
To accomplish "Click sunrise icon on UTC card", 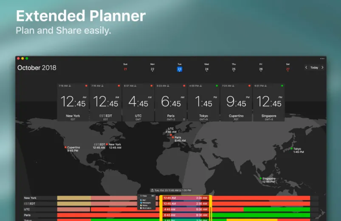I will 135,86.
